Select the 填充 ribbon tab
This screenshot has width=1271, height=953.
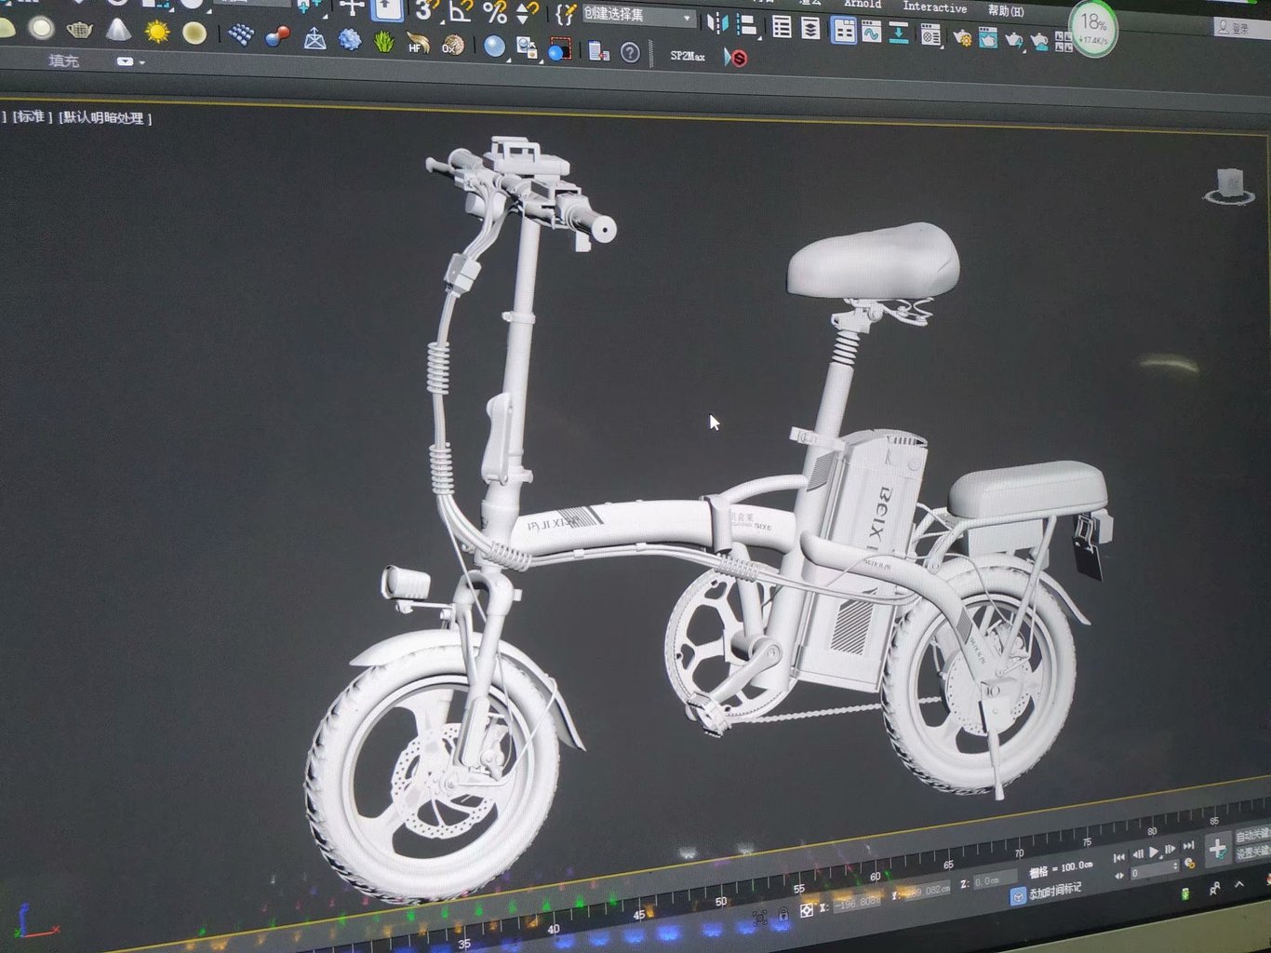pos(64,61)
